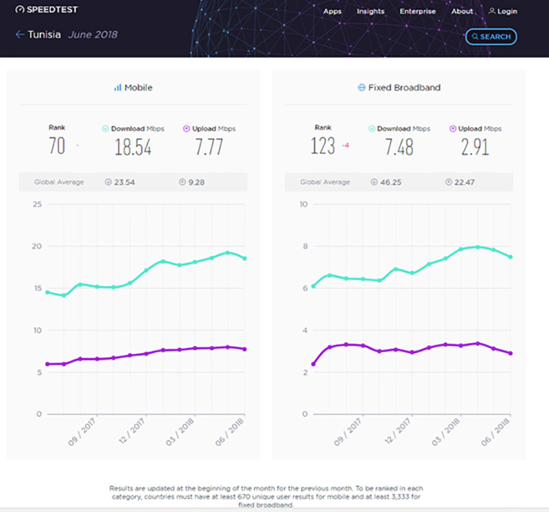Click the Fixed Broadband Upload arrow icon

[x=453, y=128]
